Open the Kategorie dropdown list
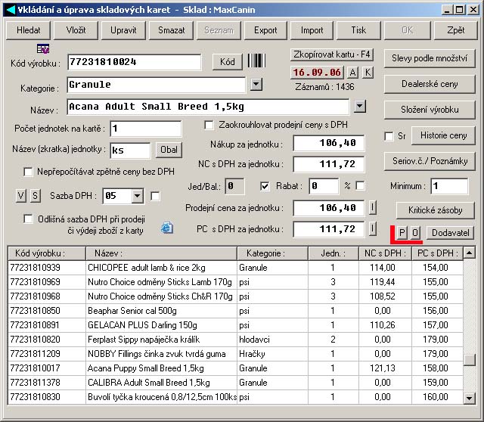The height and width of the screenshot is (422, 484). 256,85
